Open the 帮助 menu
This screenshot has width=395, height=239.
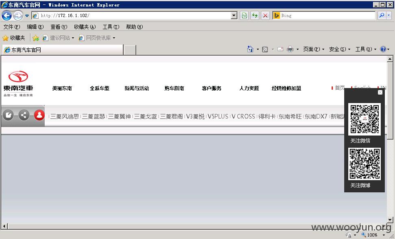(134, 27)
